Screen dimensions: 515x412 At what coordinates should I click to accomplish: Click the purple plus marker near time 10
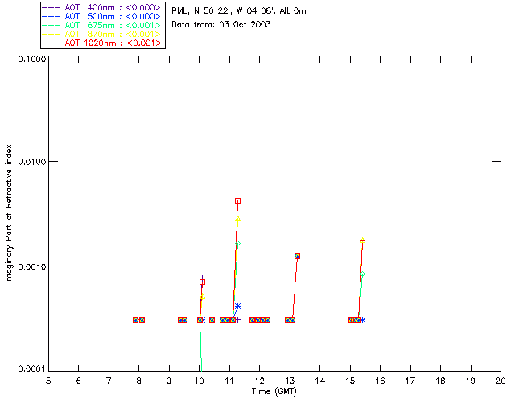(x=202, y=278)
